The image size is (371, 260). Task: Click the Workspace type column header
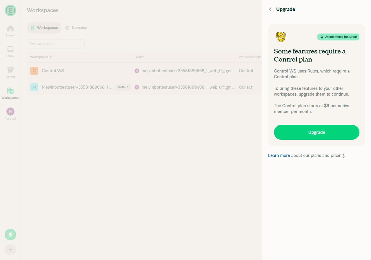coord(250,57)
